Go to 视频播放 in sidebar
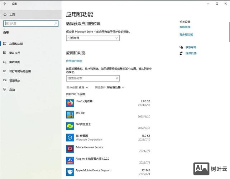230x179 pixels. coord(15,80)
